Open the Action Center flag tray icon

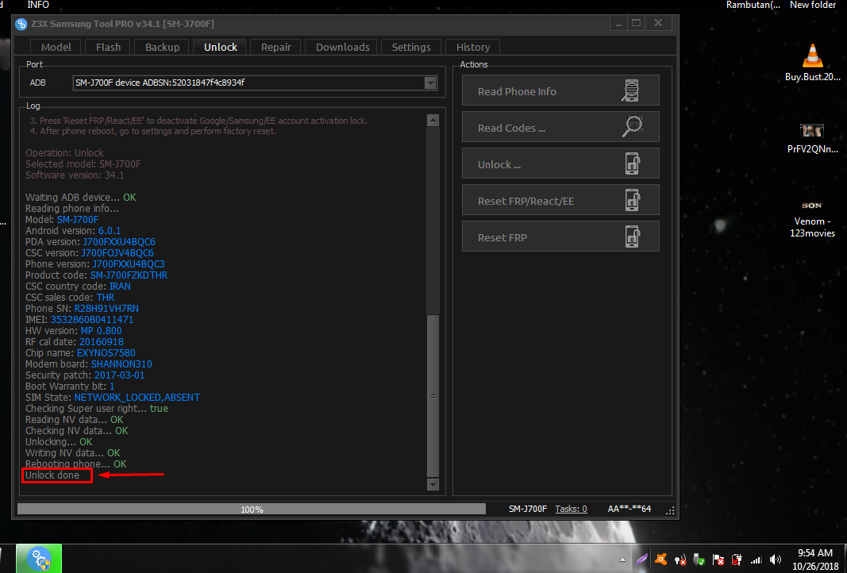(x=718, y=560)
